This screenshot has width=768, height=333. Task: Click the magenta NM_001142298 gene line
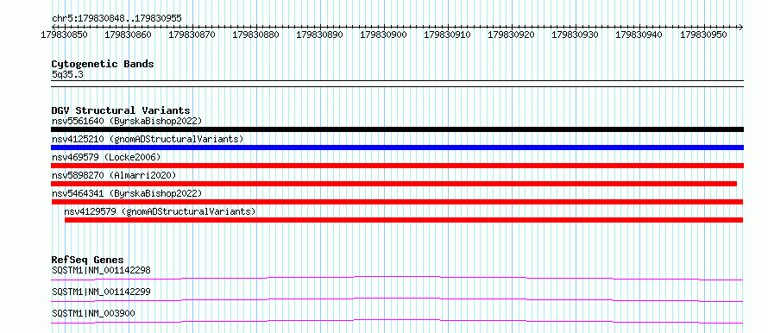click(397, 278)
